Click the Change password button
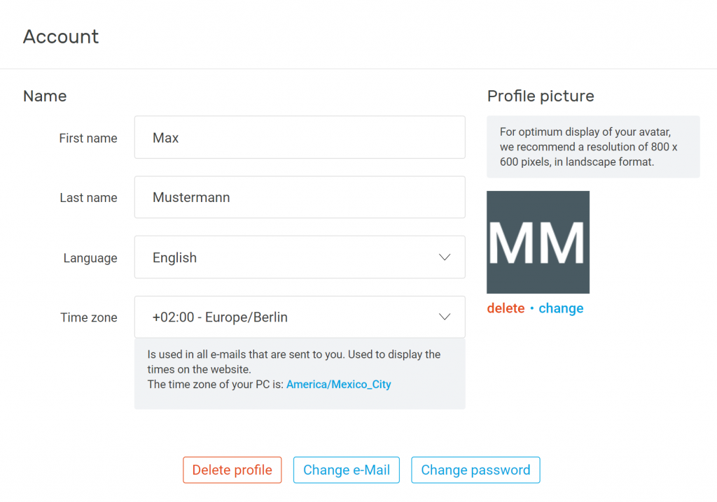This screenshot has width=717, height=502. click(x=475, y=470)
